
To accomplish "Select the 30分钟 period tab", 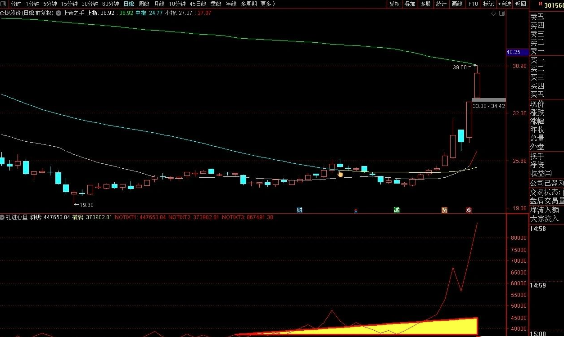I will [90, 4].
